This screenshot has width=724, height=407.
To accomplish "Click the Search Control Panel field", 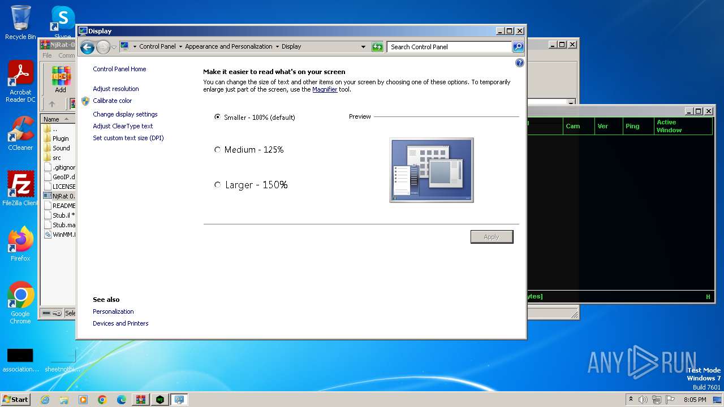I will click(450, 47).
